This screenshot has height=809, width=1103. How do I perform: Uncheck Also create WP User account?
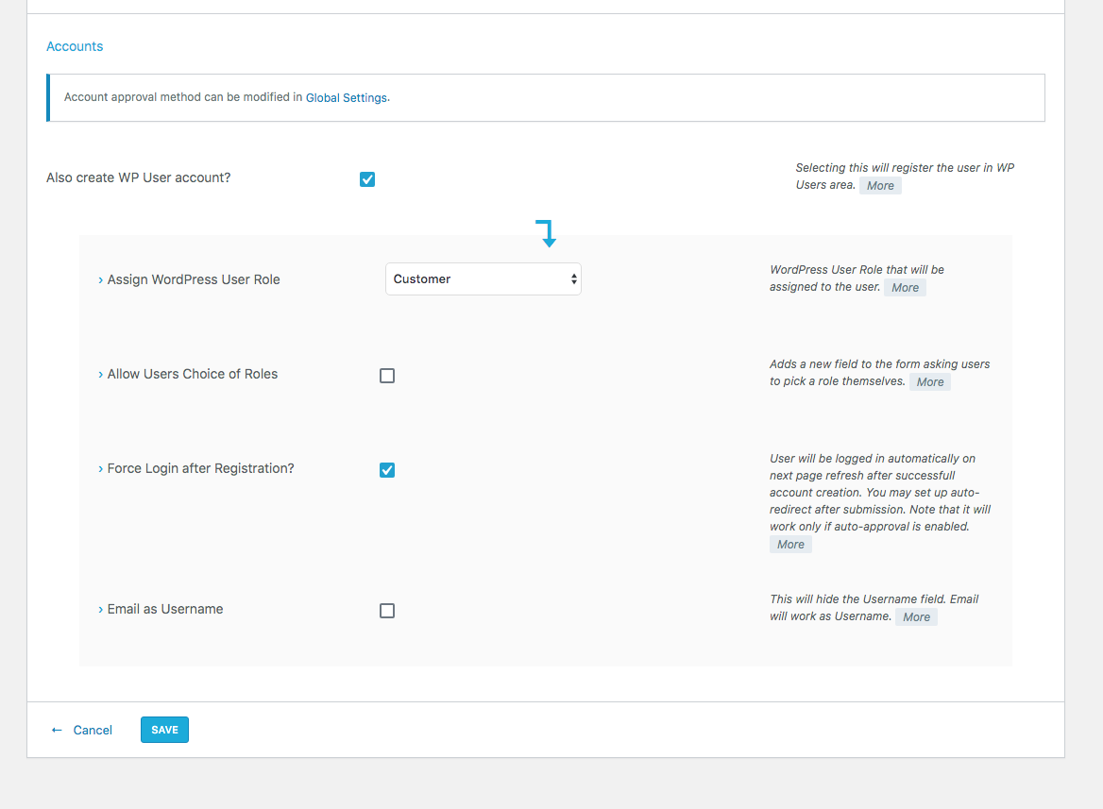(x=367, y=179)
